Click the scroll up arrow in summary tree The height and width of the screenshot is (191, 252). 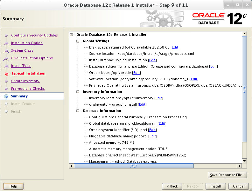[244, 34]
